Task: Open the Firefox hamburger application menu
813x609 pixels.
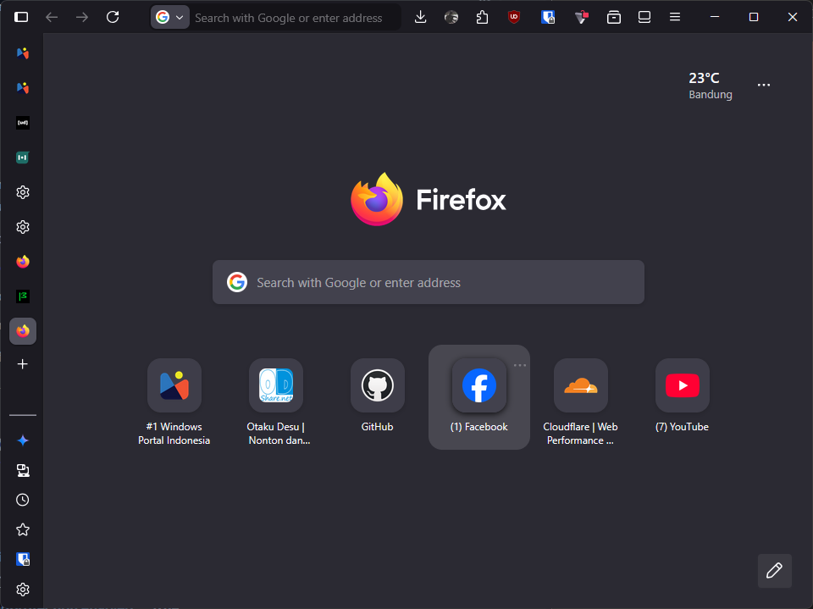Action: pyautogui.click(x=675, y=17)
